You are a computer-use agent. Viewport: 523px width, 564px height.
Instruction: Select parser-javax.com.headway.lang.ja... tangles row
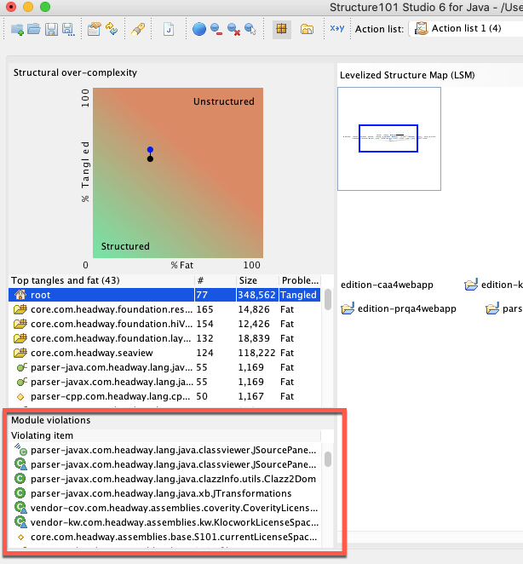(164, 382)
